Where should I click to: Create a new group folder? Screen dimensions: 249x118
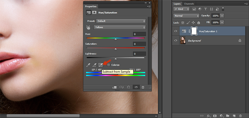[228, 116]
